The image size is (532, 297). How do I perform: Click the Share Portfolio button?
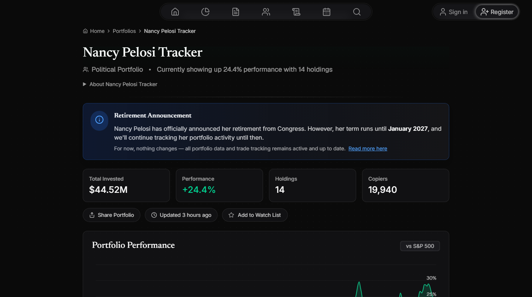click(112, 215)
